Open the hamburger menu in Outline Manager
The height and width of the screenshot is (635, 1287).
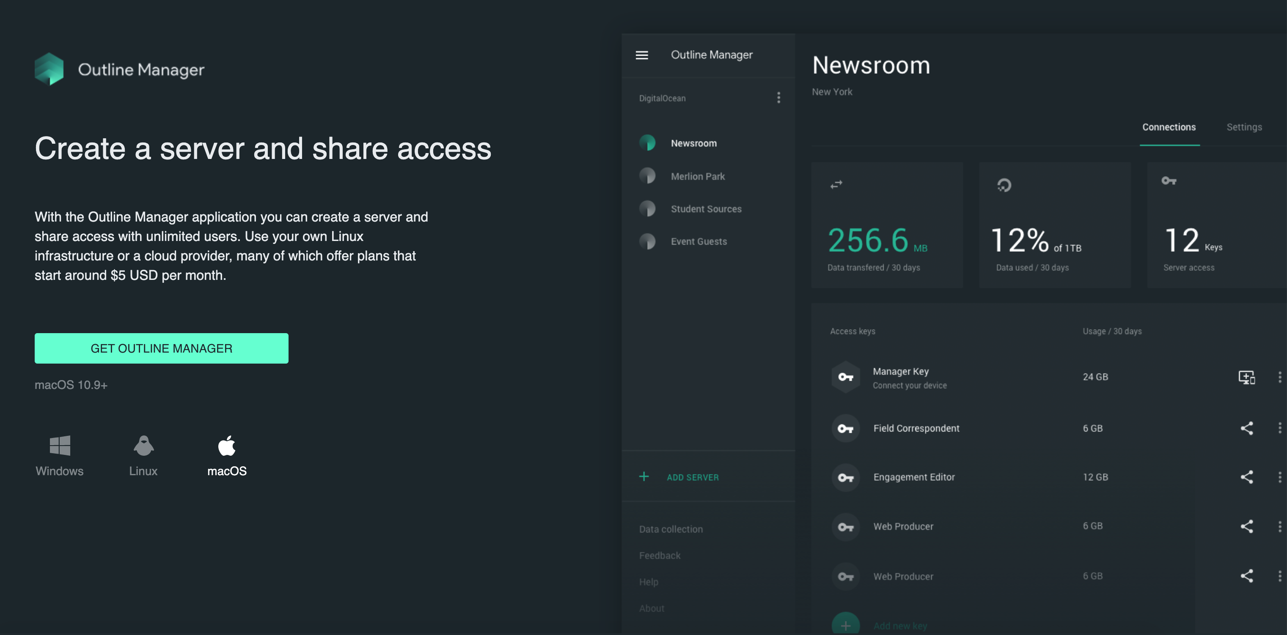coord(641,55)
